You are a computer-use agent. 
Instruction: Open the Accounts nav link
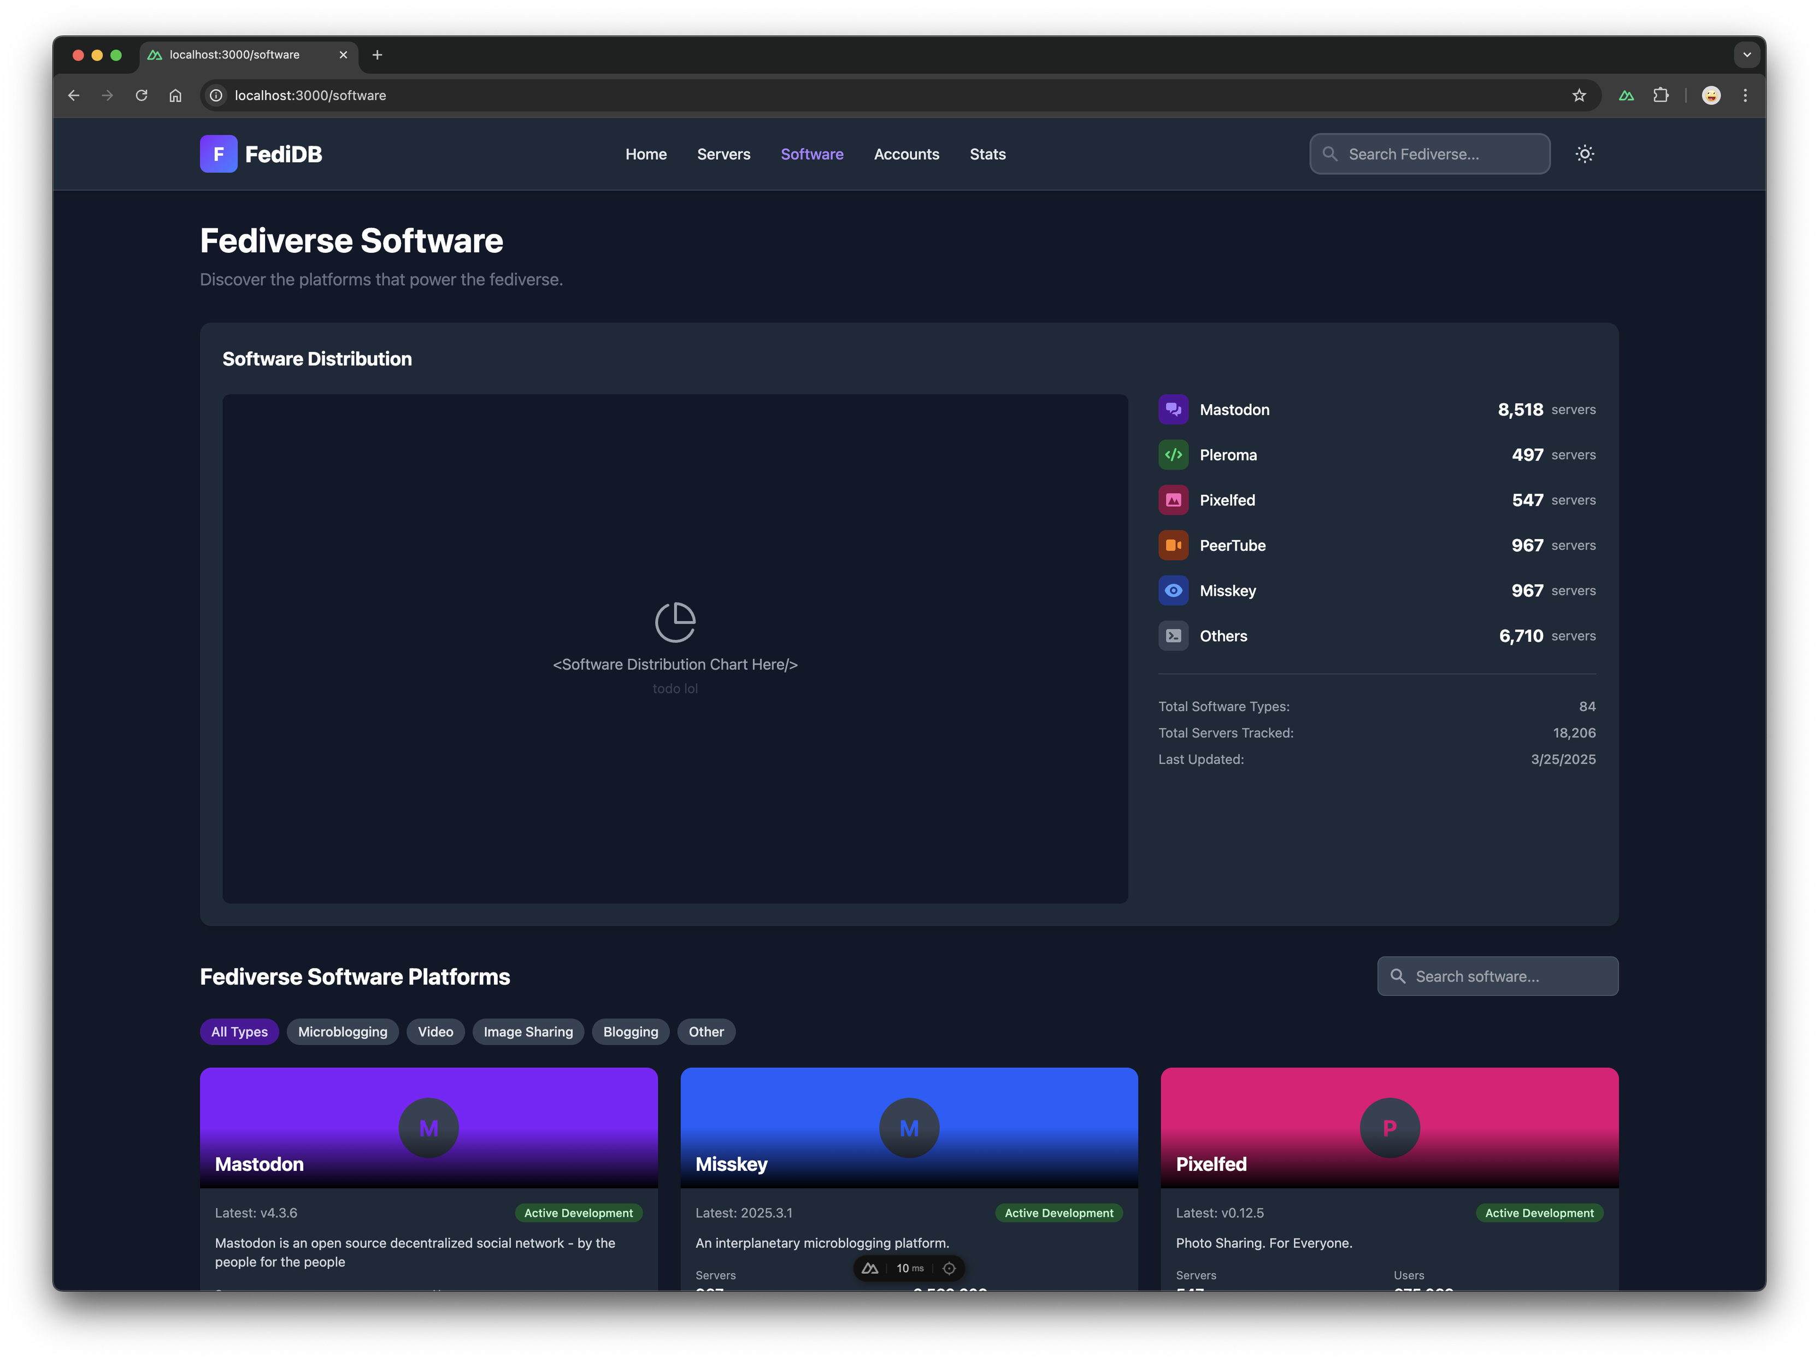click(906, 153)
